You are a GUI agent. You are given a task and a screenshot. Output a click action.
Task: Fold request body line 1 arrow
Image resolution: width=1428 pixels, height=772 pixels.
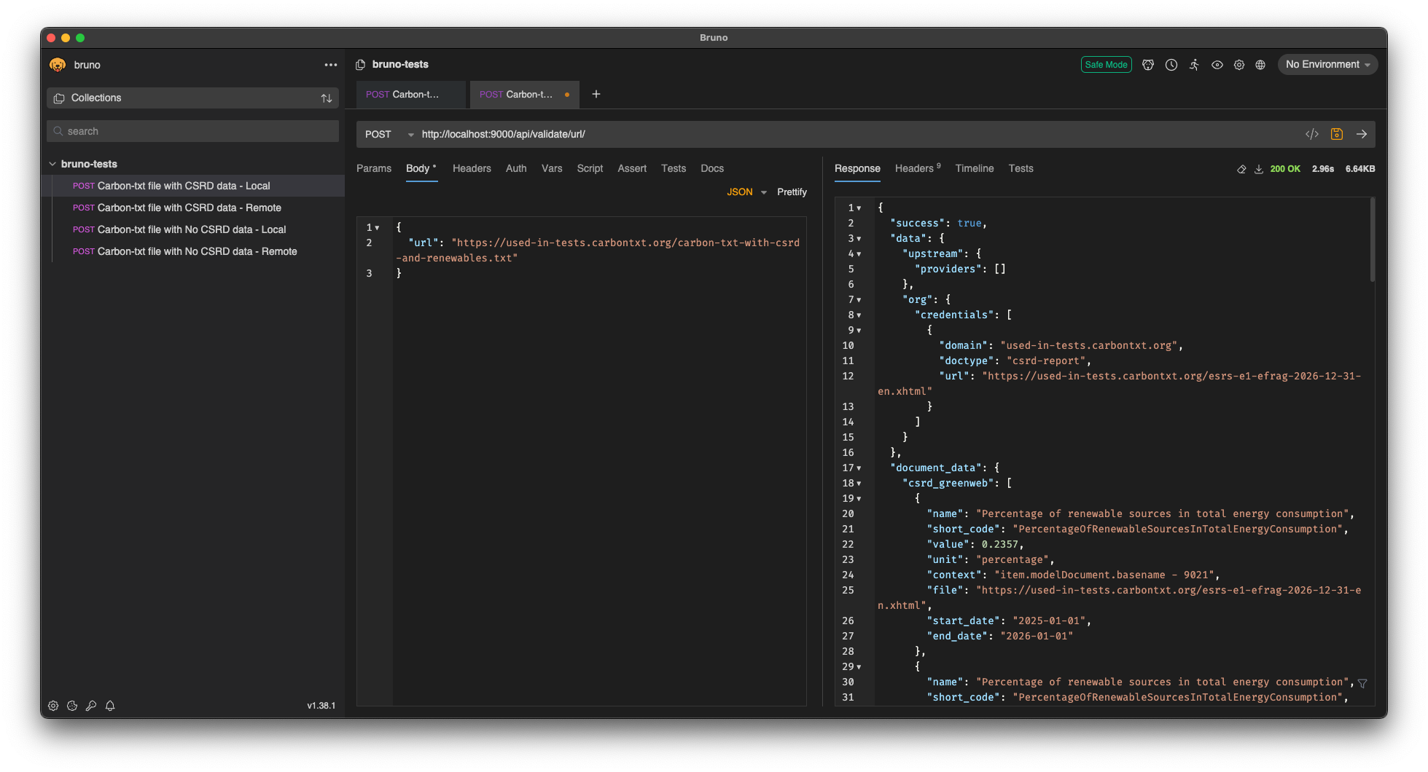378,228
